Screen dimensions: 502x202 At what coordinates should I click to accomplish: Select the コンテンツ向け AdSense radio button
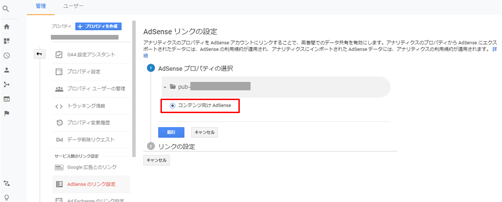[x=173, y=106]
